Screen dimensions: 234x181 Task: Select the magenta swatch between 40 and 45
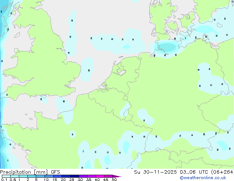click(x=100, y=176)
